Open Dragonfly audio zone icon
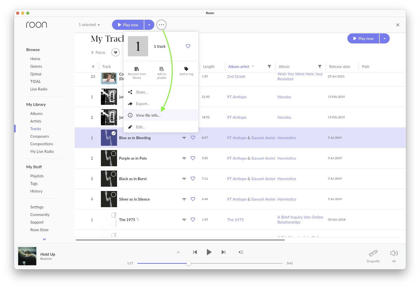This screenshot has width=420, height=288. coord(373,253)
